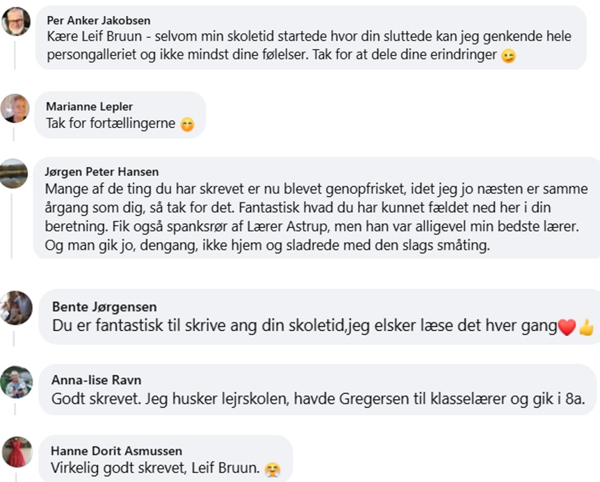The image size is (600, 482).
Task: Open Anna-lise Ravn's profile name link
Action: pos(97,380)
